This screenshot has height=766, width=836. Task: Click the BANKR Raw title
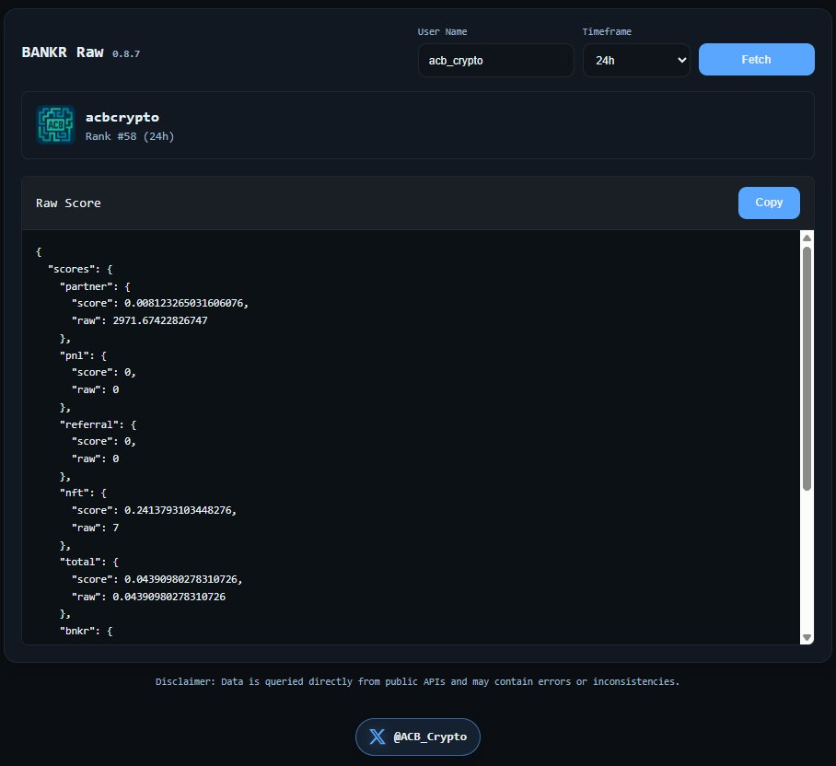(62, 52)
